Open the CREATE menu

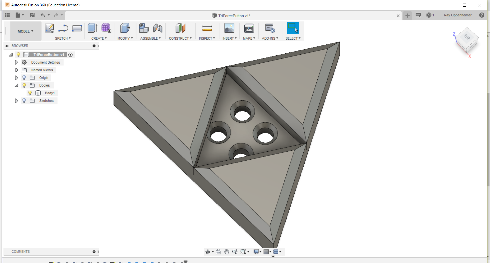click(x=99, y=38)
